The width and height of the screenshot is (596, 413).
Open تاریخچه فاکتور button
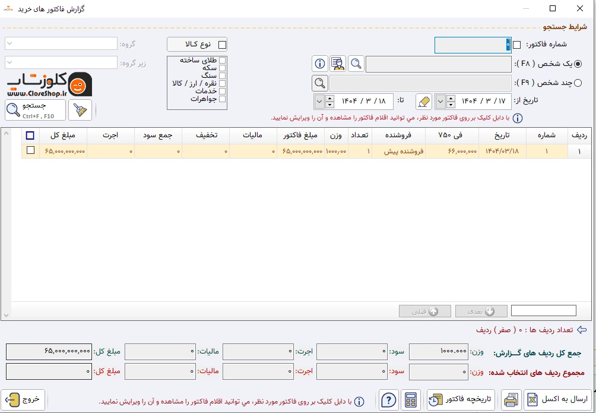[461, 400]
